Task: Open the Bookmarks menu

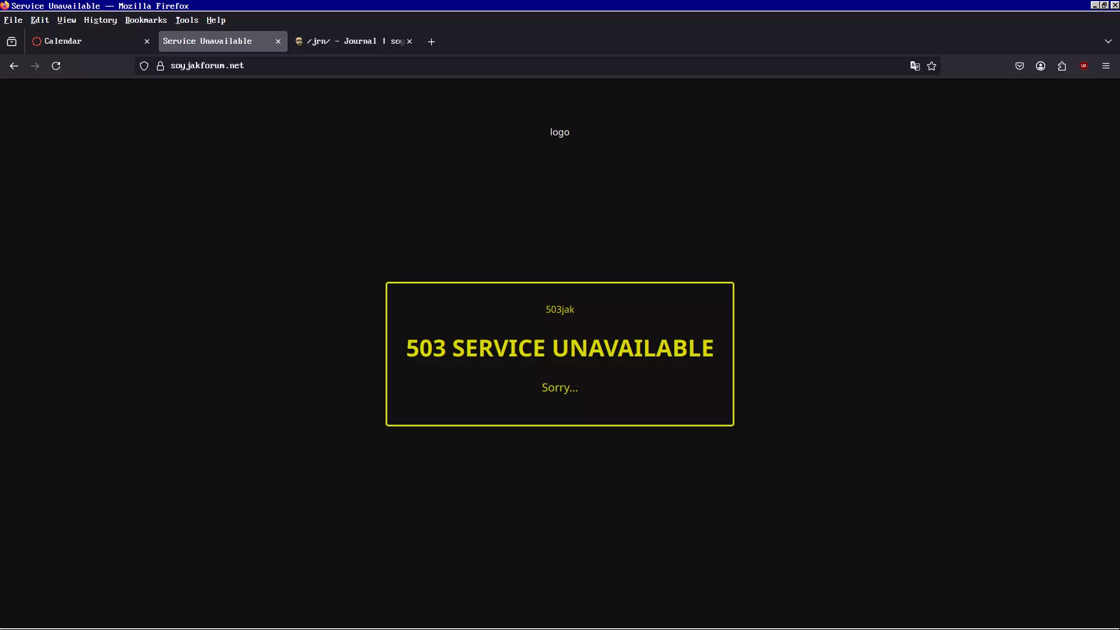Action: pos(146,20)
